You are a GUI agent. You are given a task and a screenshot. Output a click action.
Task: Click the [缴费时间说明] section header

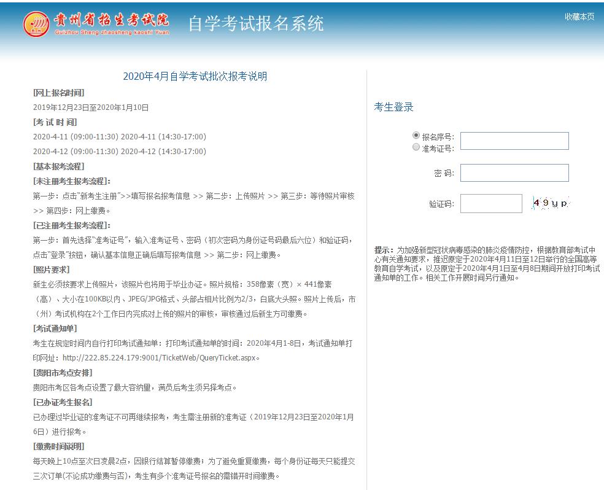click(59, 446)
